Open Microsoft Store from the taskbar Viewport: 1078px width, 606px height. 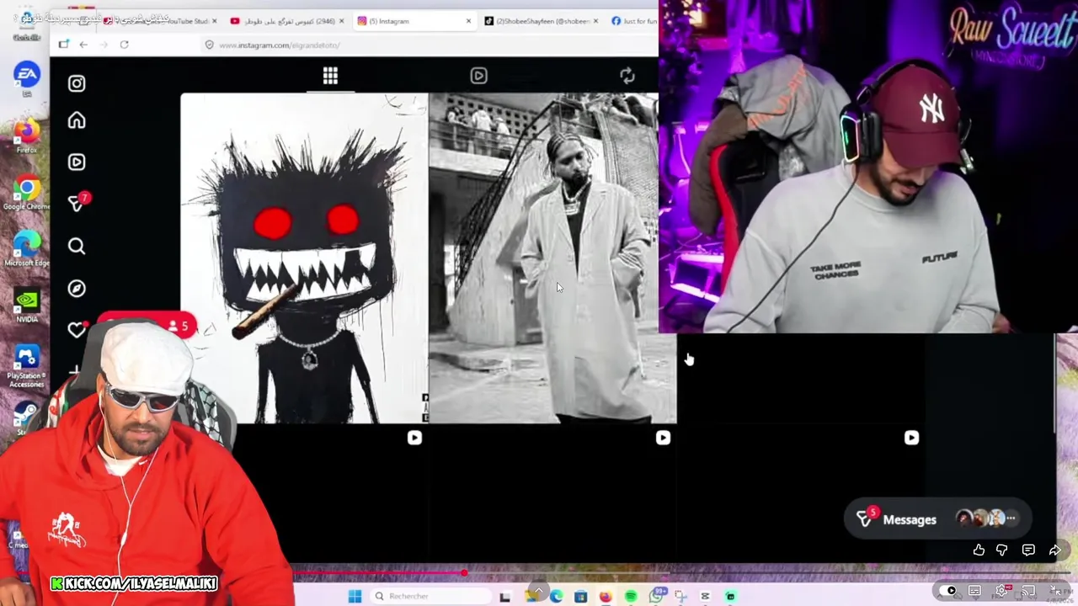(x=580, y=597)
